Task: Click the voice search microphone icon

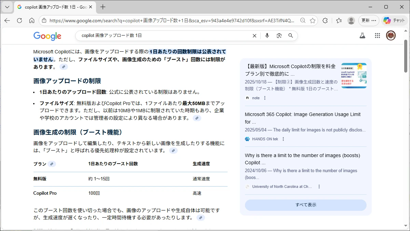Action: (x=267, y=36)
